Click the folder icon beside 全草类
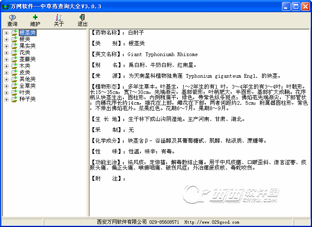312x227 pixels. (x=14, y=86)
